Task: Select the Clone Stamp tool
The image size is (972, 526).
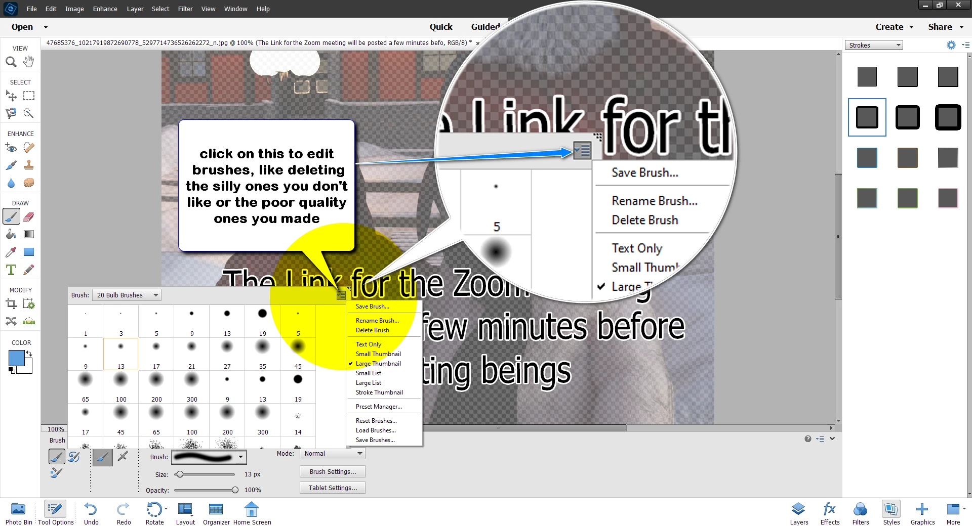Action: (x=29, y=165)
